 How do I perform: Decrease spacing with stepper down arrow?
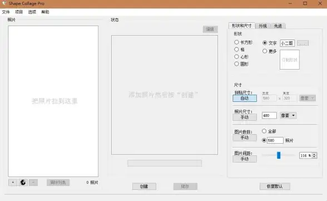(314, 157)
